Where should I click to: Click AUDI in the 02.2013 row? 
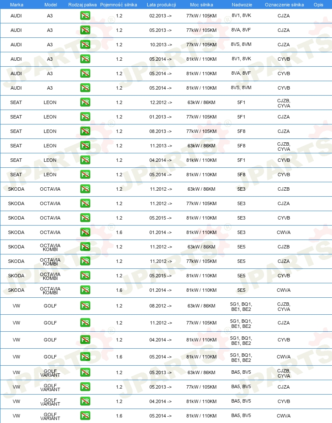click(x=16, y=16)
